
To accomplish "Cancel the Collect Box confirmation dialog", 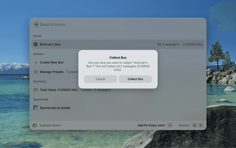I will (100, 79).
